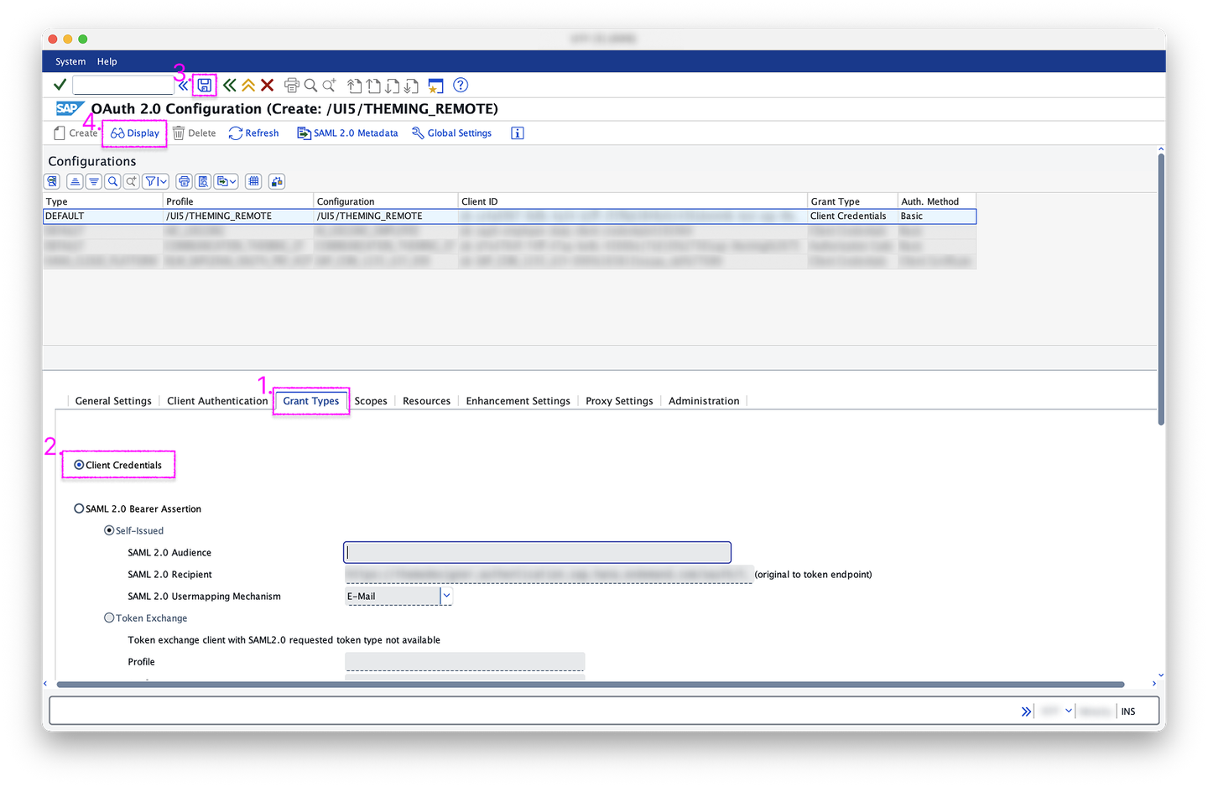Image resolution: width=1208 pixels, height=787 pixels.
Task: Click the Global Settings button
Action: click(451, 133)
